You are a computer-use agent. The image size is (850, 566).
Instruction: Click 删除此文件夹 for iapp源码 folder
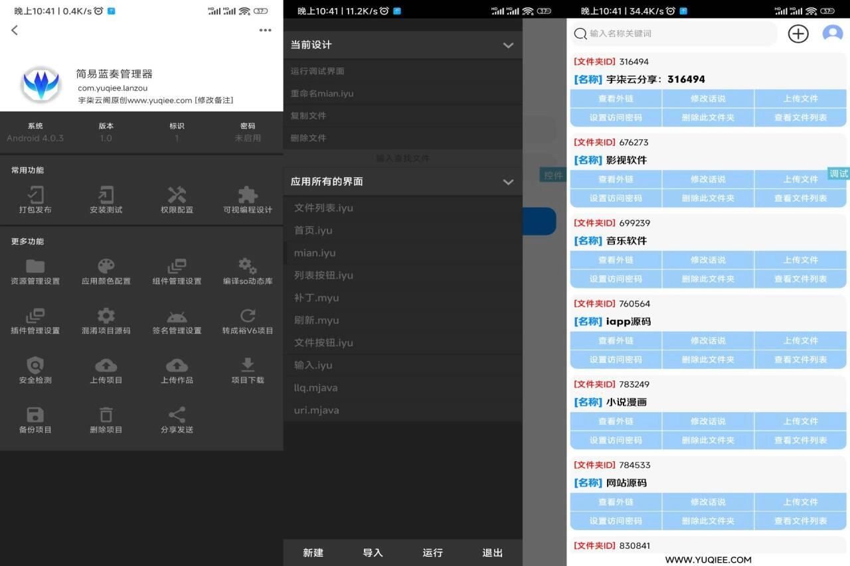[x=708, y=359]
